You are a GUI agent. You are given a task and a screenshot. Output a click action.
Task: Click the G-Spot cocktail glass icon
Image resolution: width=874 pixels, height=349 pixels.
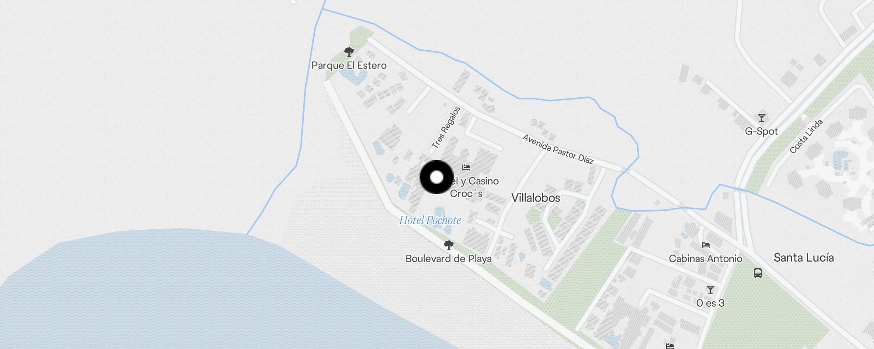pyautogui.click(x=761, y=118)
